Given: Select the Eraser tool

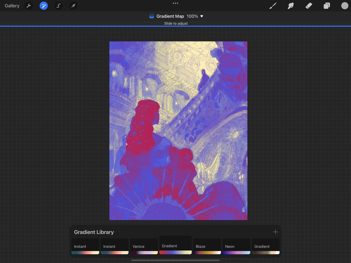Looking at the screenshot, I should [x=309, y=6].
